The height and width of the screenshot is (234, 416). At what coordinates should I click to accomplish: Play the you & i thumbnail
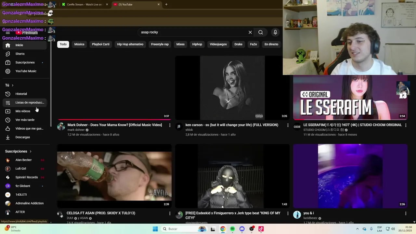point(350,176)
